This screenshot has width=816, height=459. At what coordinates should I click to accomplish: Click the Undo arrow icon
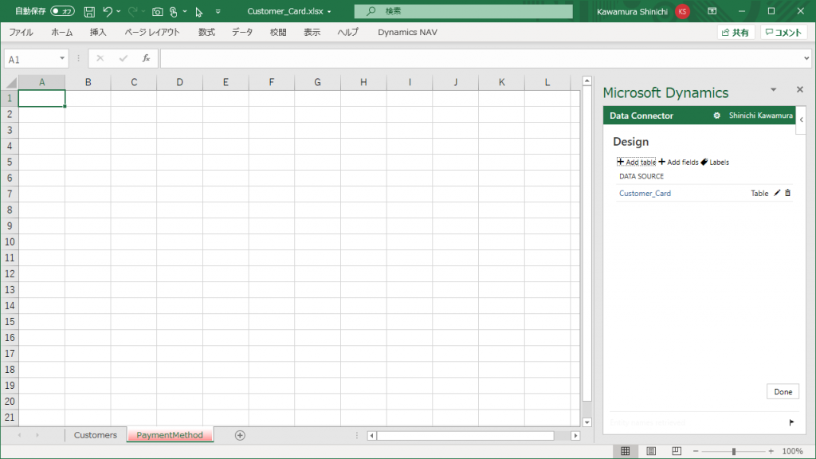click(x=108, y=11)
